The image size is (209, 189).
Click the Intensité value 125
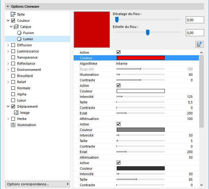click(190, 97)
